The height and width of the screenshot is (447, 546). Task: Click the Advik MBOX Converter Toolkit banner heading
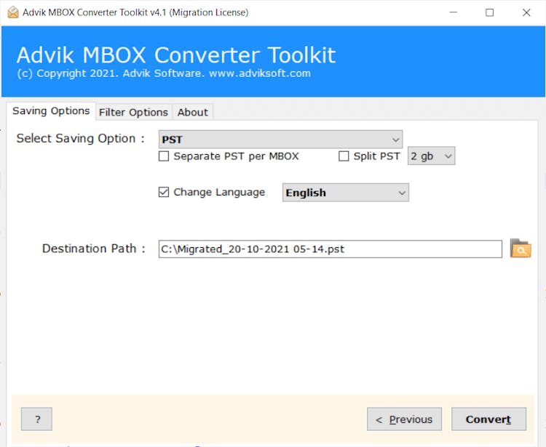pos(176,55)
